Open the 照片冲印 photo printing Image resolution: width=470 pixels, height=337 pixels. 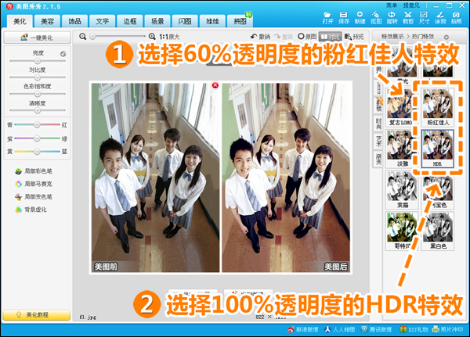(x=447, y=329)
